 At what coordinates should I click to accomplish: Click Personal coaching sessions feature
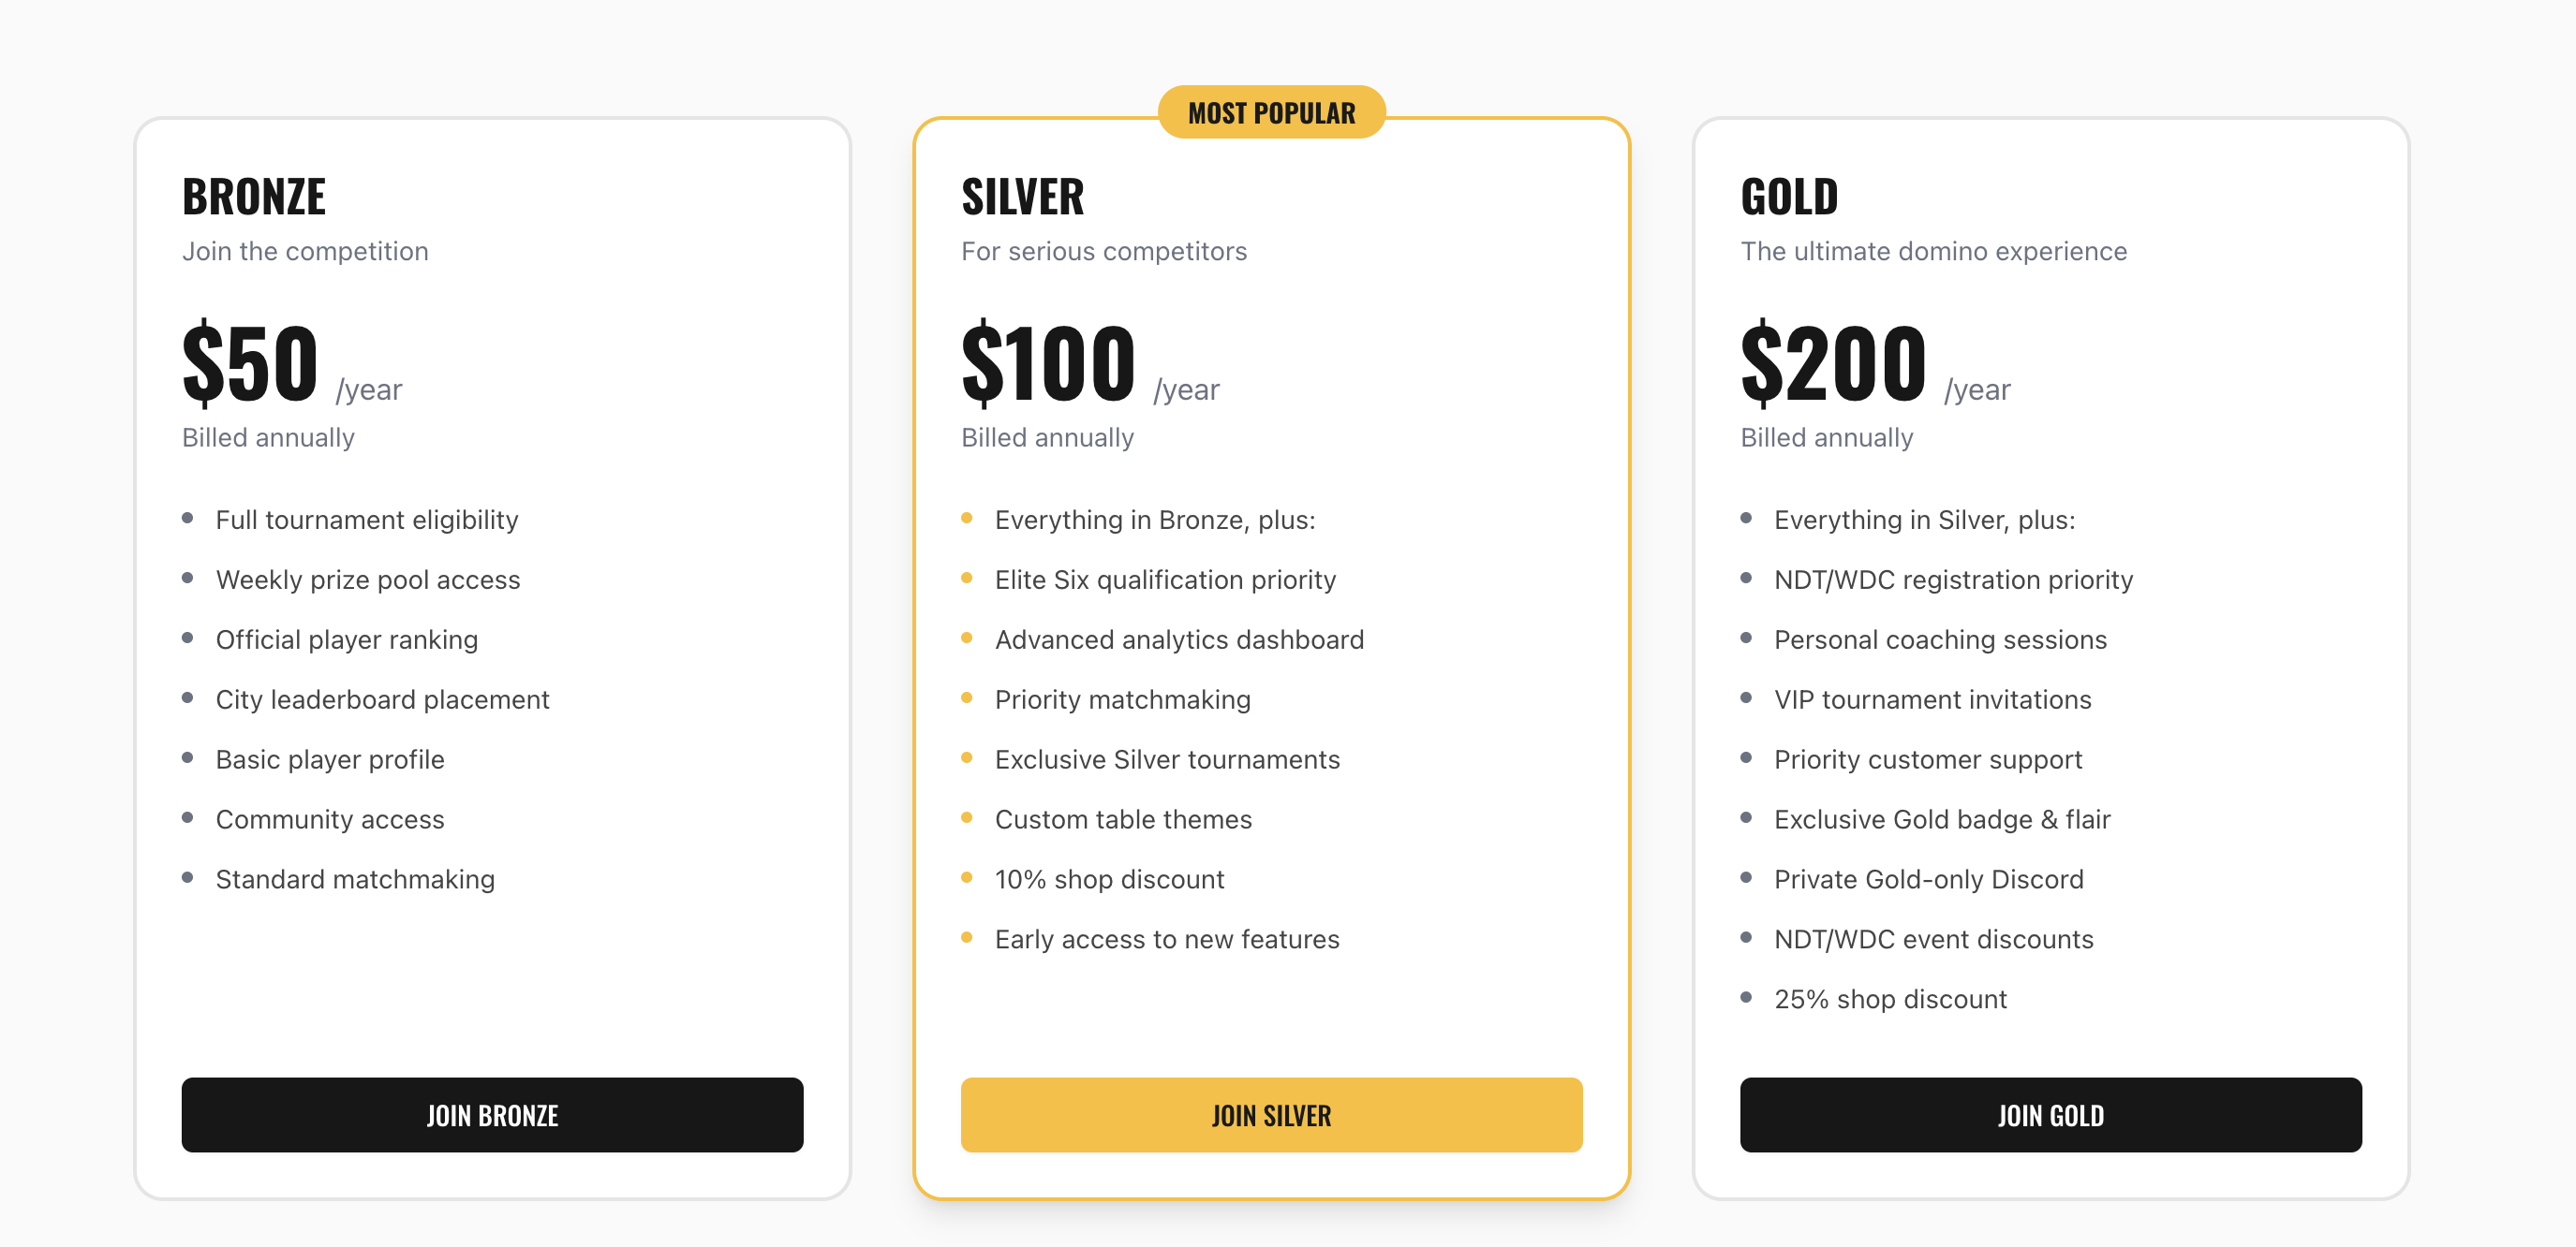tap(1940, 639)
